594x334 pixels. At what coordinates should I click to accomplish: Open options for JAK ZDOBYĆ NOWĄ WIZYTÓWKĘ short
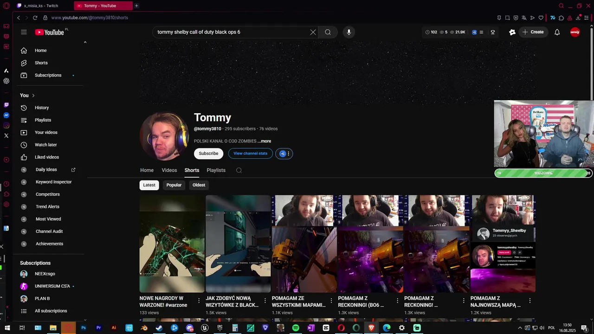coord(265,301)
